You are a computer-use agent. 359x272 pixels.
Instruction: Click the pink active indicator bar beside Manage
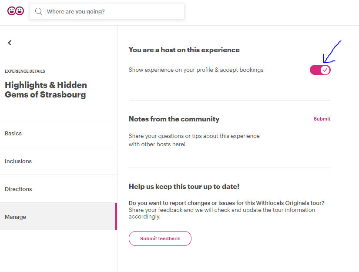click(x=116, y=216)
